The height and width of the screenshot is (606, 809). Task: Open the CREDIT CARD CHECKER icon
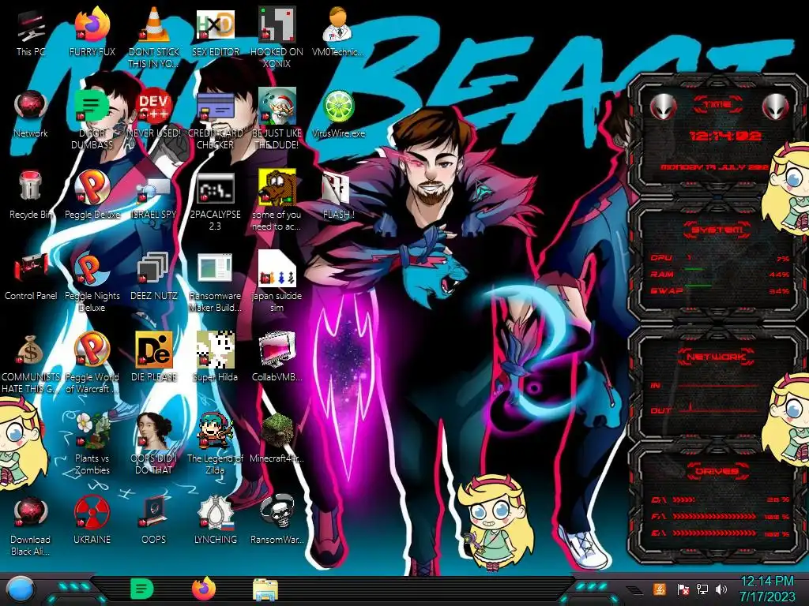(x=215, y=107)
